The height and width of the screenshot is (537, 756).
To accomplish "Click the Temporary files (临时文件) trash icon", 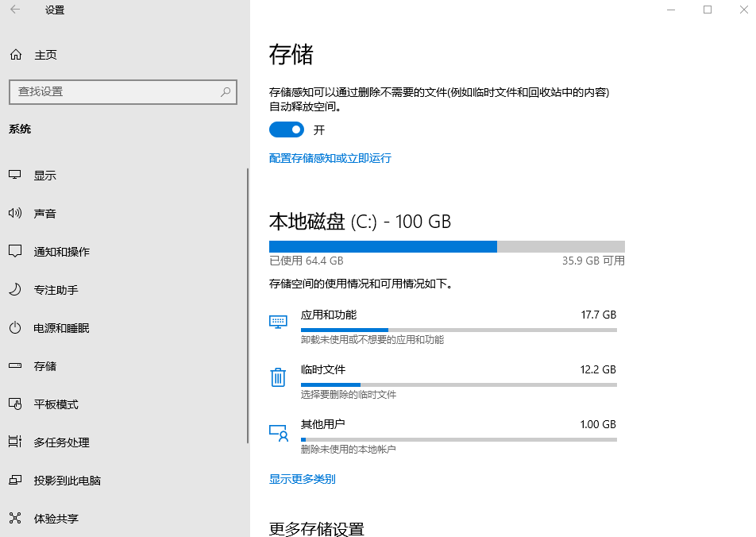I will (x=278, y=377).
